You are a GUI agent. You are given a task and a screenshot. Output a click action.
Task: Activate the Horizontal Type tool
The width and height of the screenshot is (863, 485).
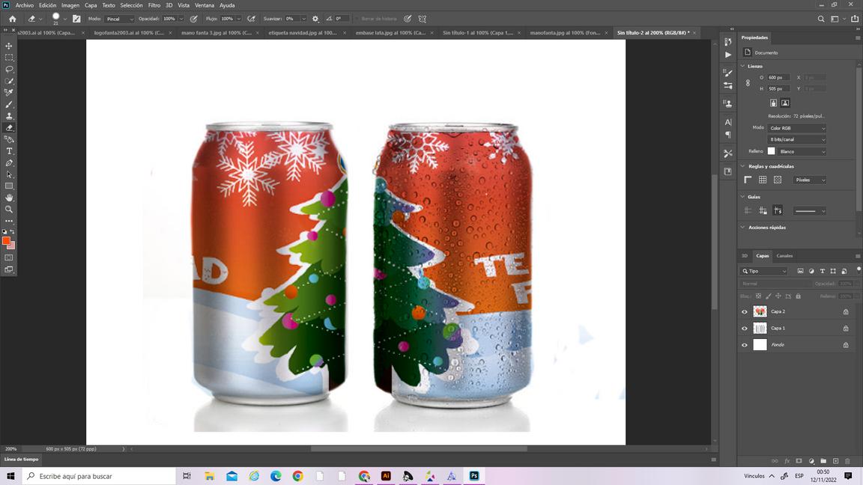9,151
